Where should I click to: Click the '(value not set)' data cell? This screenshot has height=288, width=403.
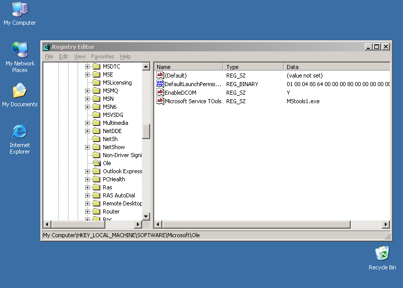(305, 76)
